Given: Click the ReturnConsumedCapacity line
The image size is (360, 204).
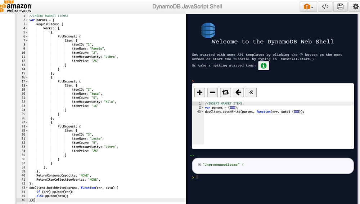Looking at the screenshot, I should [64, 175].
